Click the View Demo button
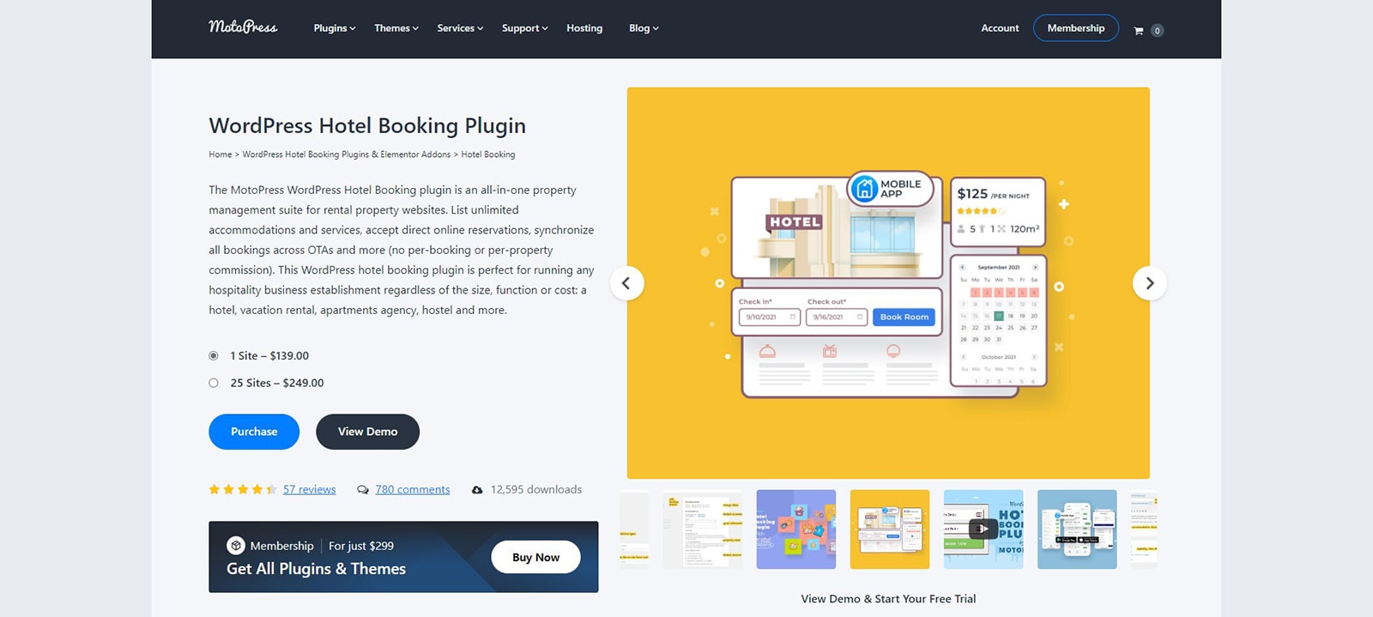 [x=367, y=432]
